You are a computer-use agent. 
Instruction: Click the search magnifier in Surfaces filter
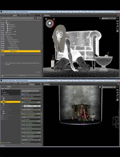pyautogui.click(x=40, y=91)
